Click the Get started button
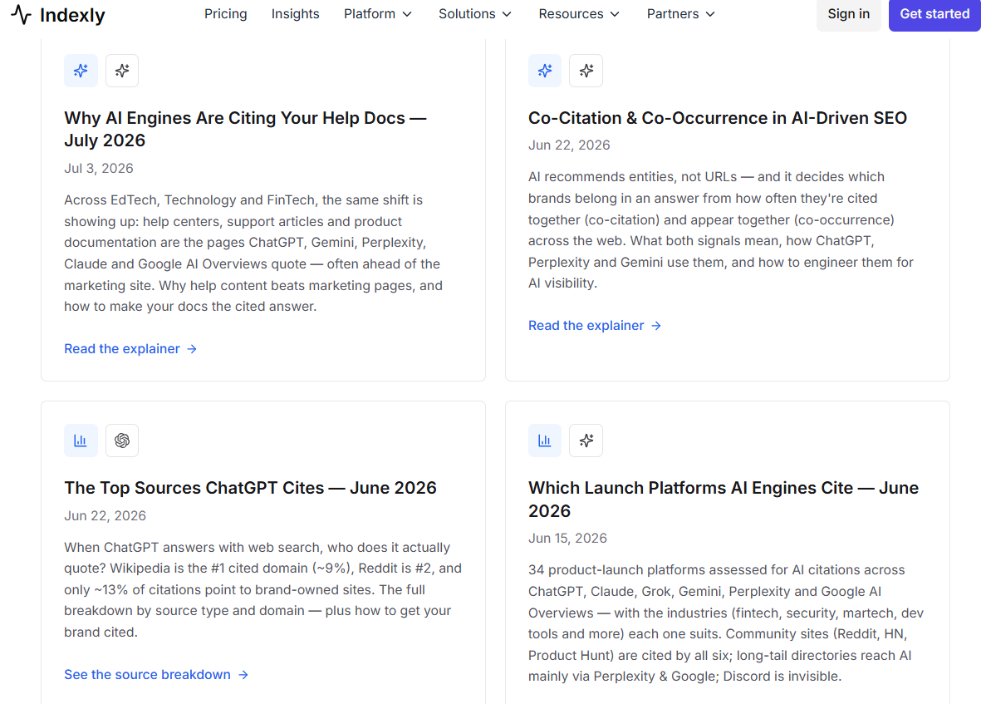Image resolution: width=986 pixels, height=704 pixels. click(934, 14)
